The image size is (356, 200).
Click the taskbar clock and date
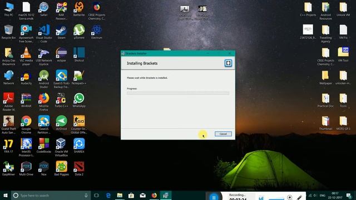pos(335,195)
